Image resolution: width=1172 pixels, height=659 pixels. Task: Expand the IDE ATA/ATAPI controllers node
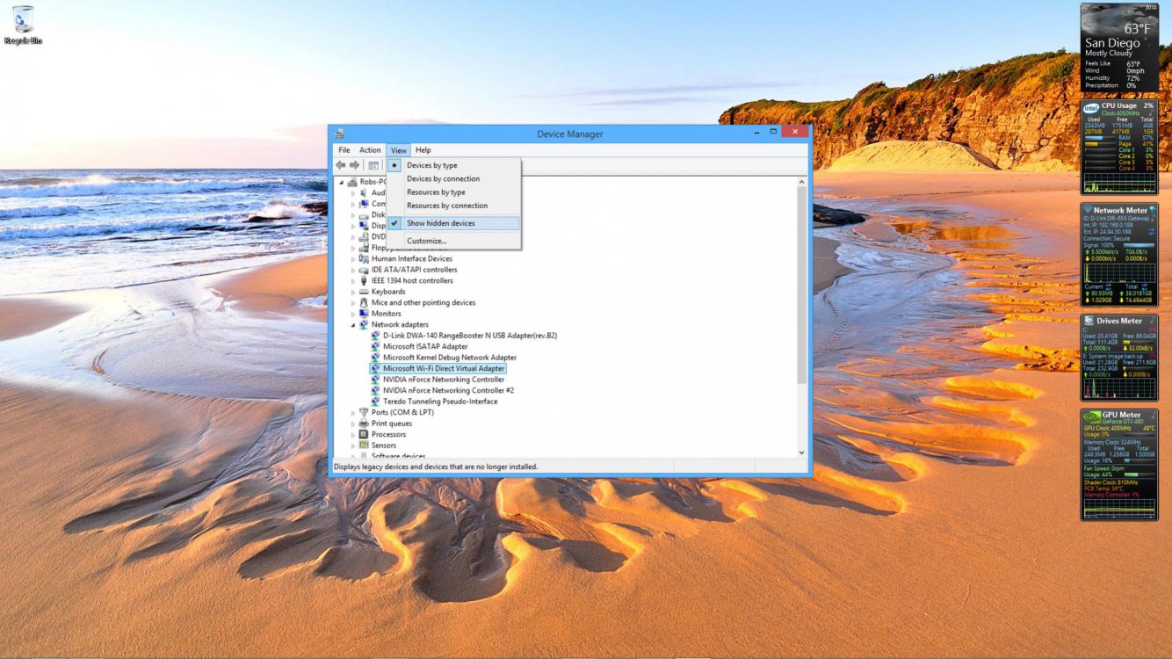pos(353,270)
